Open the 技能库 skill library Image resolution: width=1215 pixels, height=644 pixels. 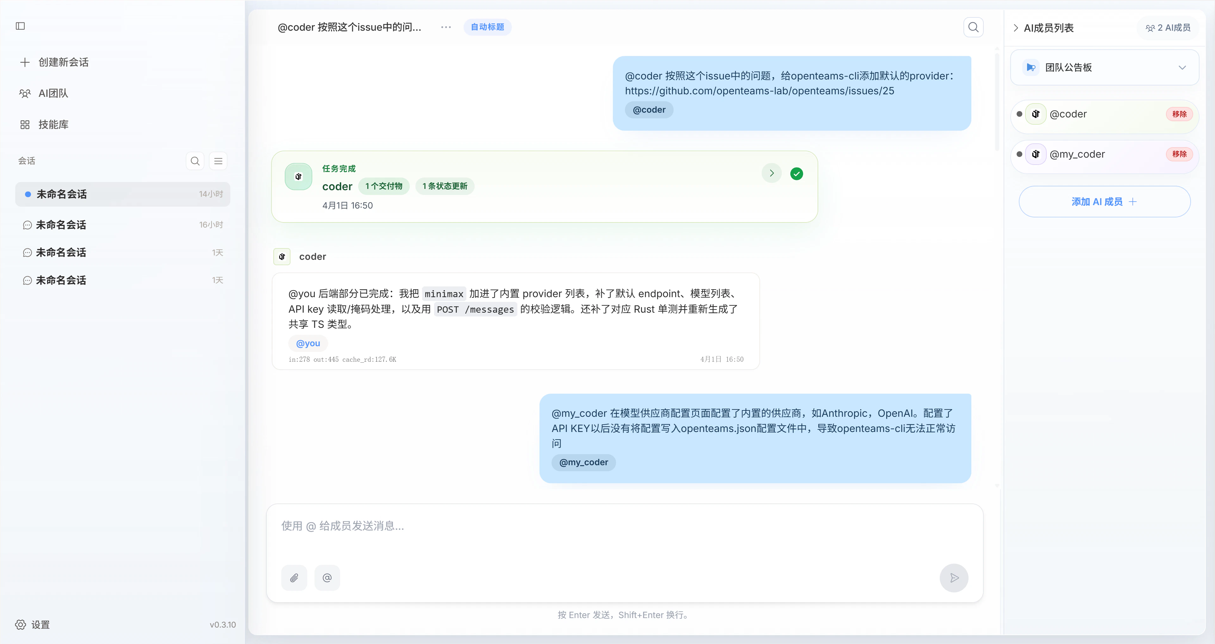pyautogui.click(x=53, y=124)
